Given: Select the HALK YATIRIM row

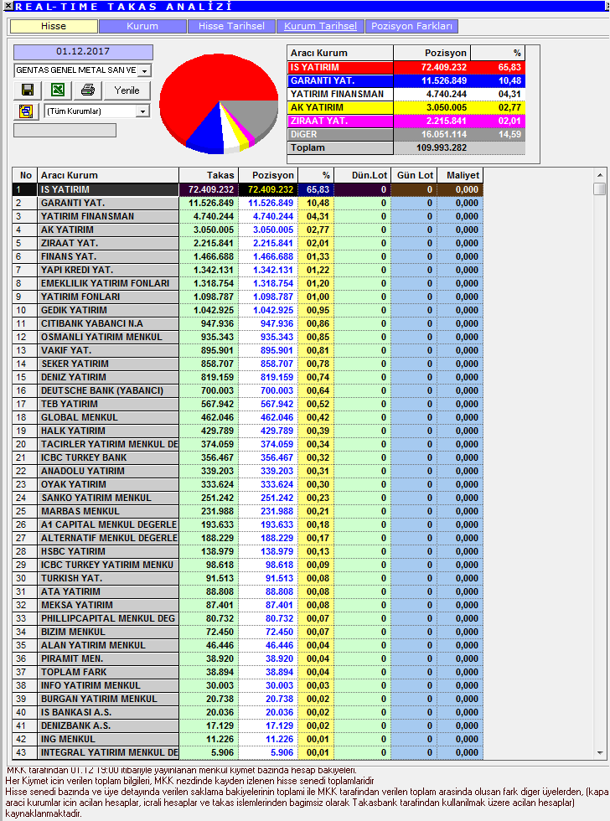Looking at the screenshot, I should coord(247,431).
